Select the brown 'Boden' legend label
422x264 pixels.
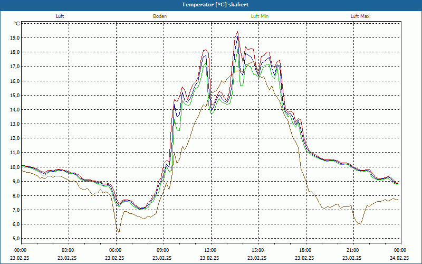click(x=160, y=16)
